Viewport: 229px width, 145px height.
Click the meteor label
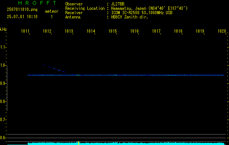point(52,11)
